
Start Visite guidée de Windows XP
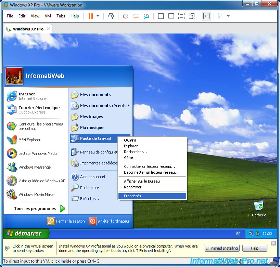[x=35, y=181]
